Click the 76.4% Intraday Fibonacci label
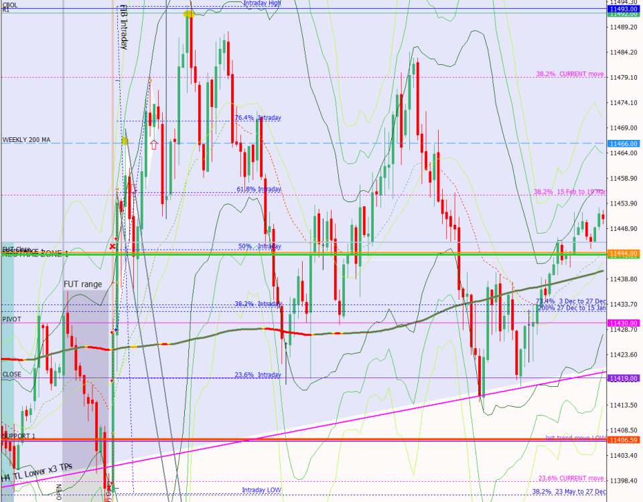 pos(258,118)
